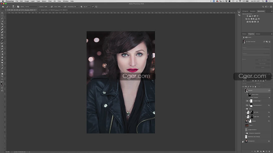
Task: Click the create new group folder icon
Action: 264,151
